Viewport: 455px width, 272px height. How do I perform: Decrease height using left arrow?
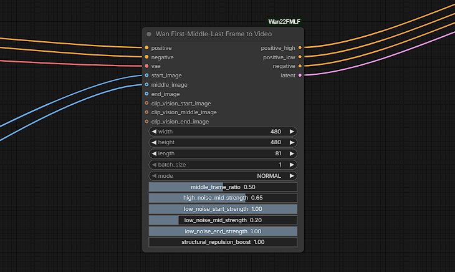coord(154,142)
